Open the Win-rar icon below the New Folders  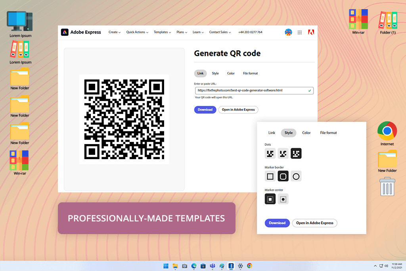(20, 163)
